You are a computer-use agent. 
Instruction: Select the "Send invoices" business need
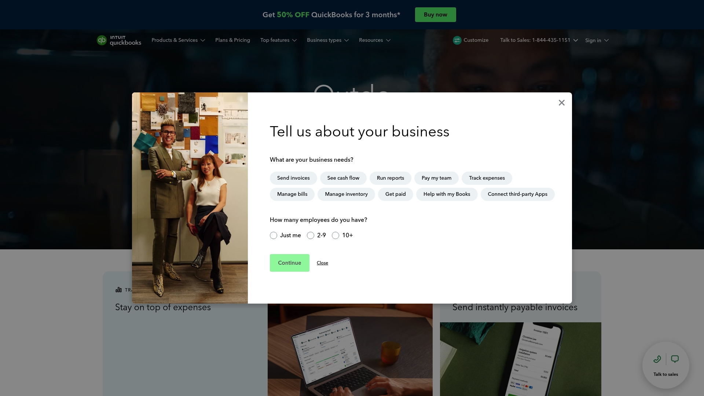coord(293,178)
